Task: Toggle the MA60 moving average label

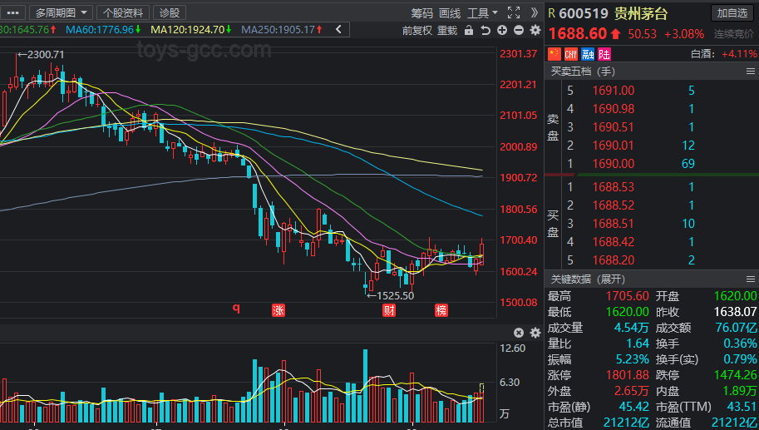Action: click(103, 30)
